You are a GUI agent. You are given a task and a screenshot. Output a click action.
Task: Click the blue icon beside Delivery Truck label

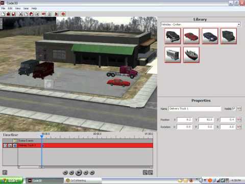coord(15,145)
